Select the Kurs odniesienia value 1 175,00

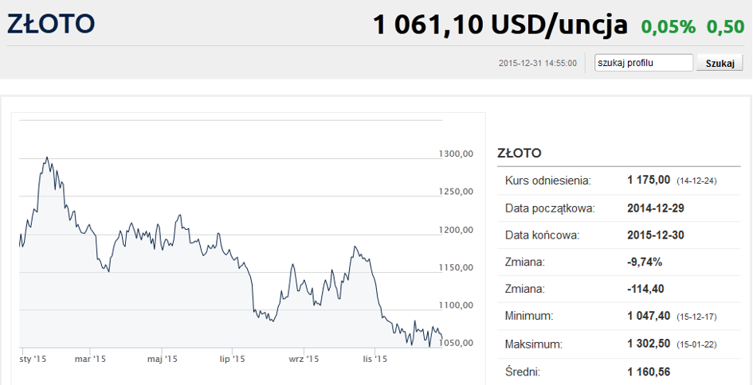(x=649, y=181)
